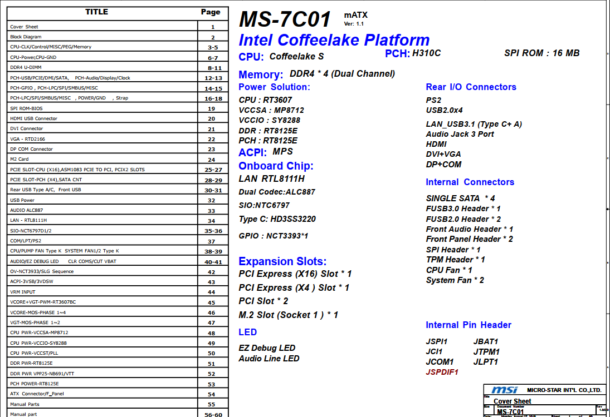Click the red JSPDIF1 label
This screenshot has height=417, width=610.
pyautogui.click(x=442, y=372)
